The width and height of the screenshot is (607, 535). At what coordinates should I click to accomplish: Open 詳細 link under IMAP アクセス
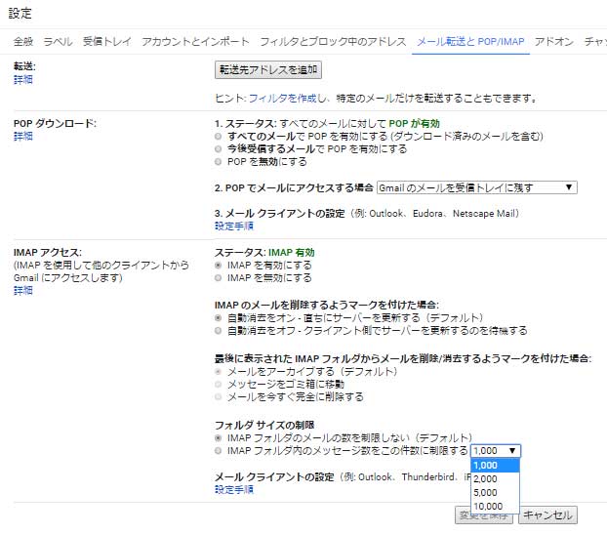pyautogui.click(x=22, y=291)
